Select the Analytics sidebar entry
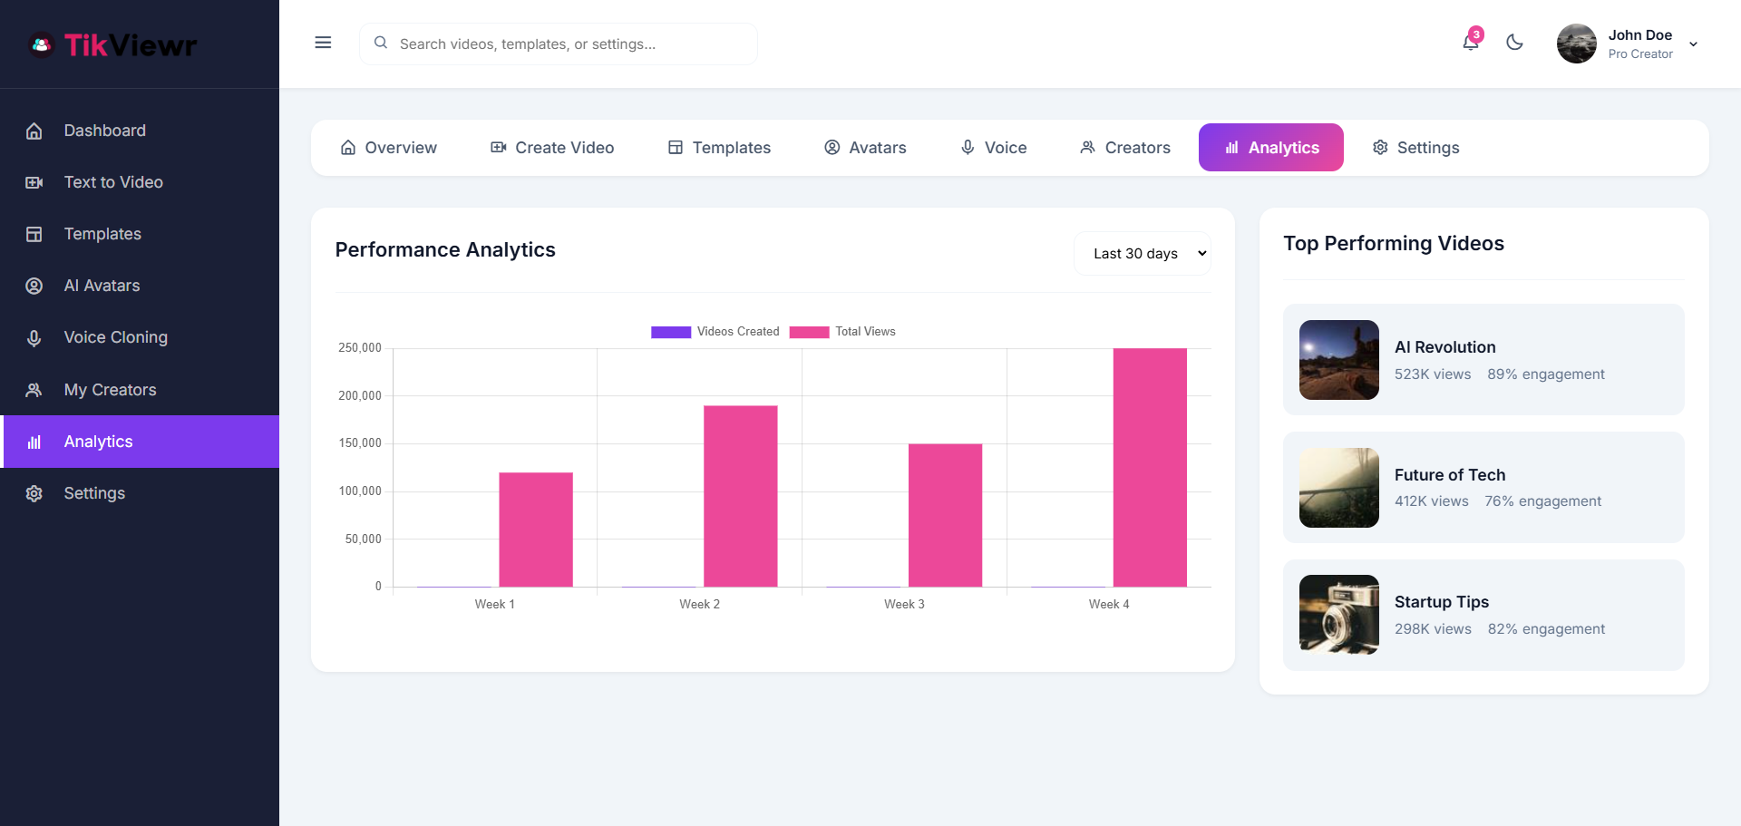 click(98, 442)
